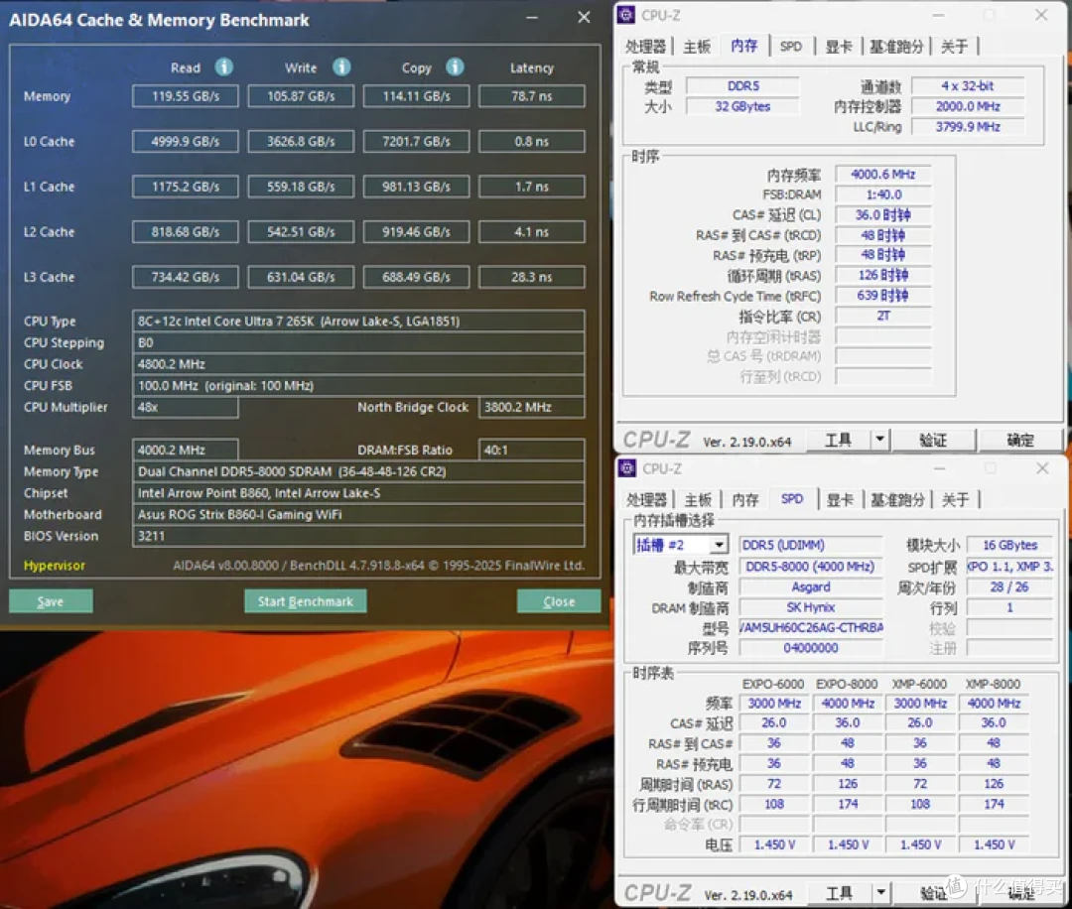The image size is (1072, 909).
Task: Click DRAM:FSB Ratio value 40:1
Action: coord(532,451)
